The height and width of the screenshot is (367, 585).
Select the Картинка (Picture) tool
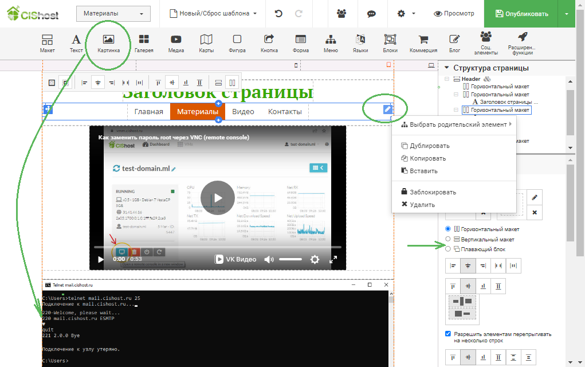pyautogui.click(x=108, y=43)
